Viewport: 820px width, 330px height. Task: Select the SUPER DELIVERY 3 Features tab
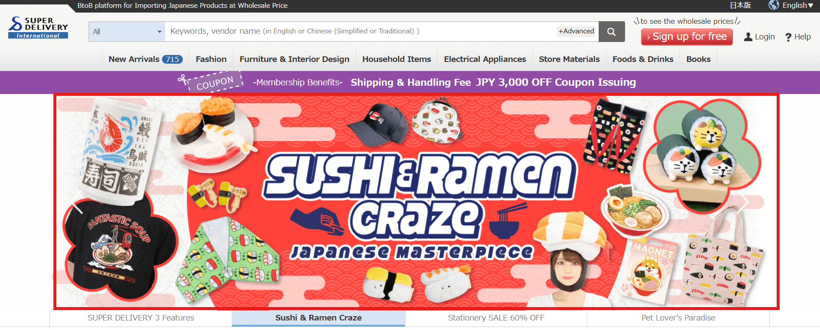pyautogui.click(x=141, y=318)
